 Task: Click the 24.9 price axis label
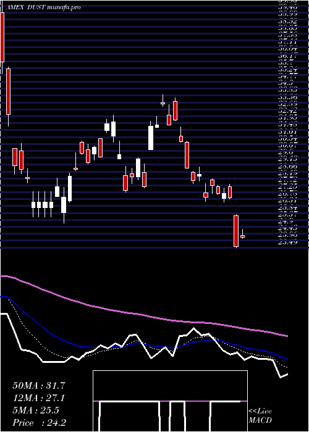click(286, 221)
